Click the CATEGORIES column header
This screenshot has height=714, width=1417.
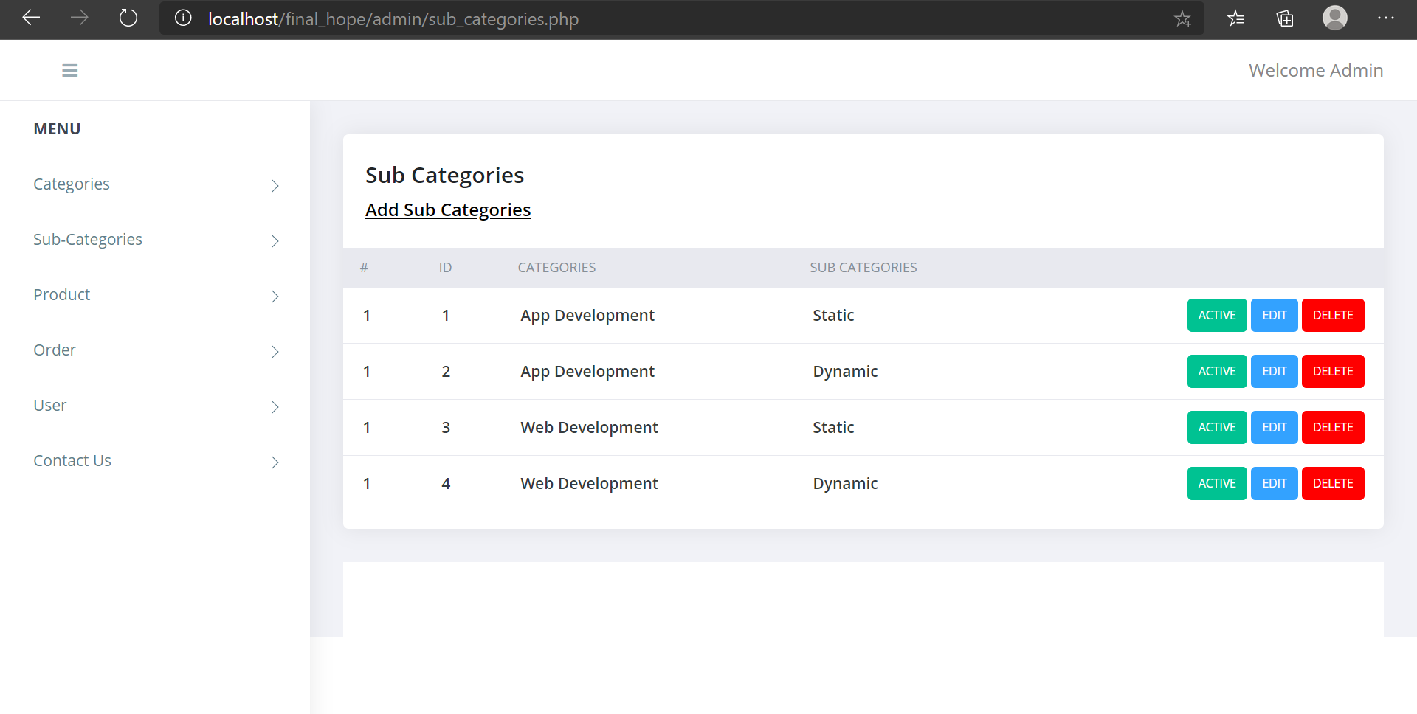[556, 268]
